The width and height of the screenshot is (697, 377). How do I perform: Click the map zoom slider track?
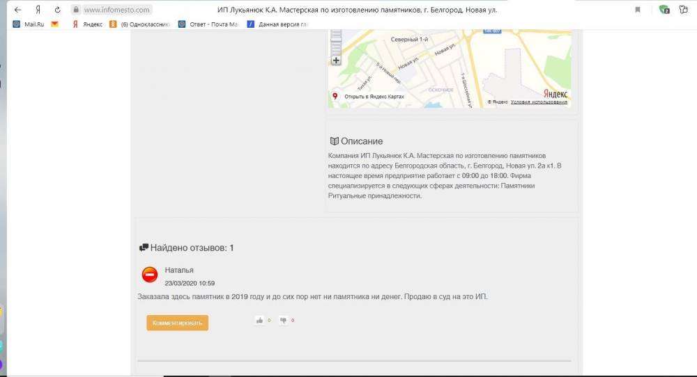(x=336, y=43)
